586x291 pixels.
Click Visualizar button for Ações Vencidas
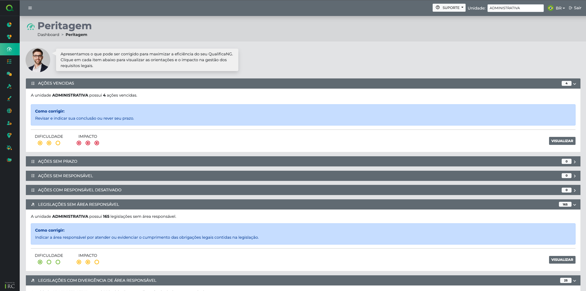click(x=562, y=141)
